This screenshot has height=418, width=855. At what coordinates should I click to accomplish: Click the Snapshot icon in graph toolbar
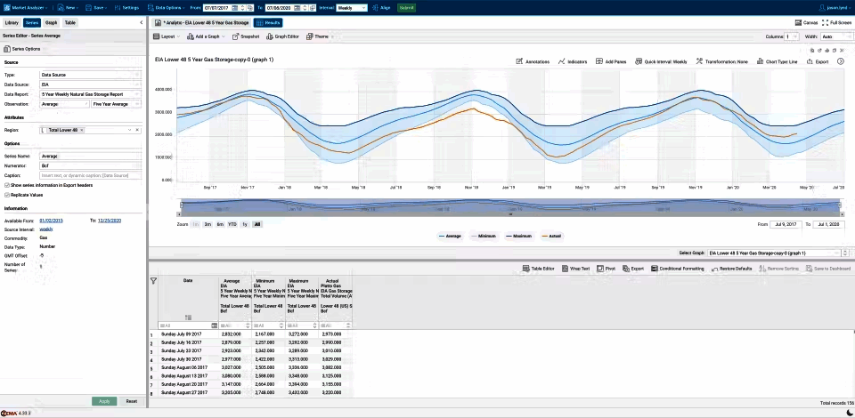tap(234, 36)
